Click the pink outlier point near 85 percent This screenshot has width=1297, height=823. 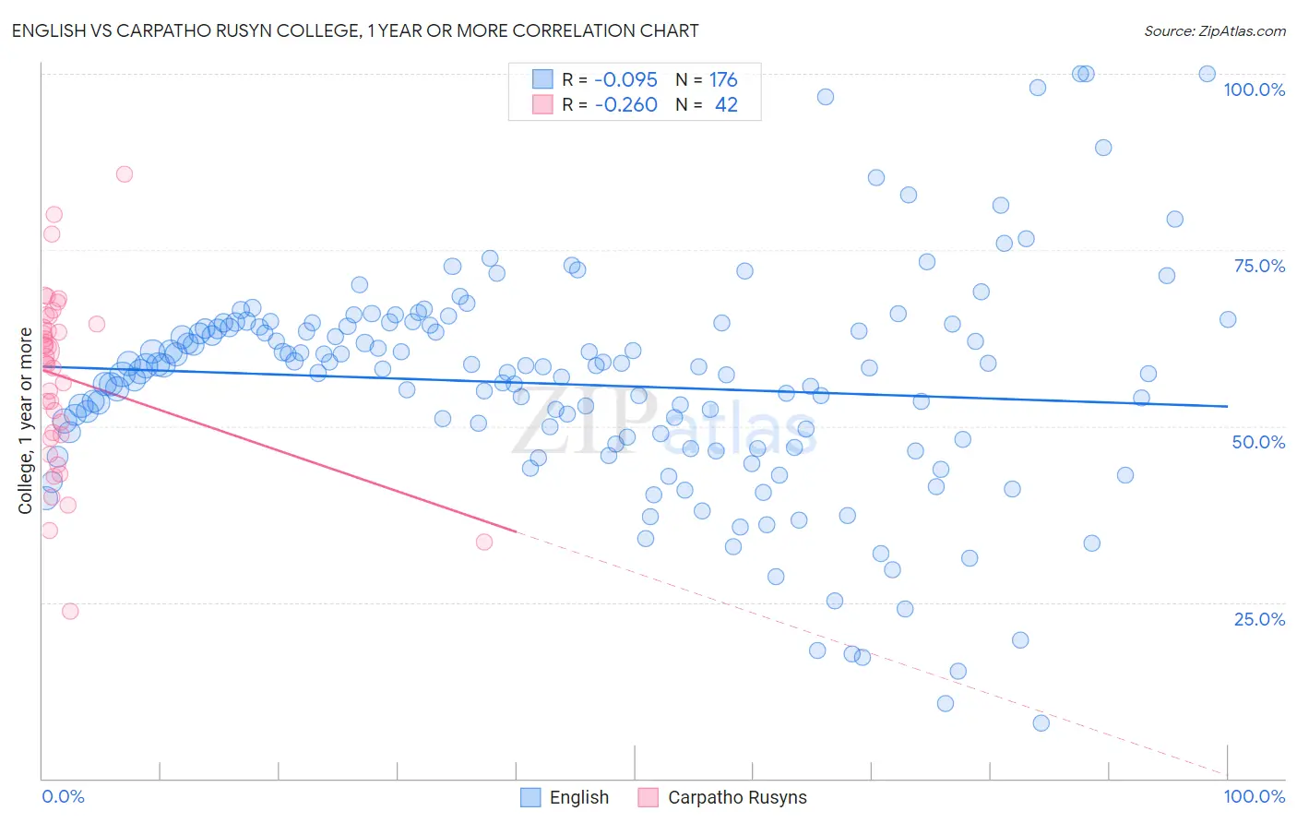coord(125,174)
